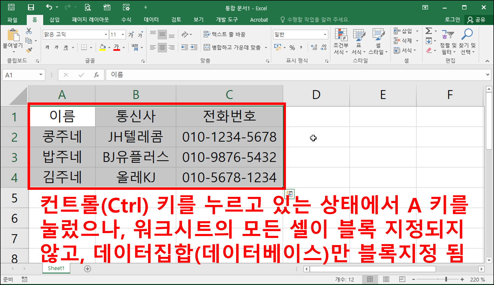Click the AutoSum sigma icon
This screenshot has width=494, height=285.
coord(429,31)
